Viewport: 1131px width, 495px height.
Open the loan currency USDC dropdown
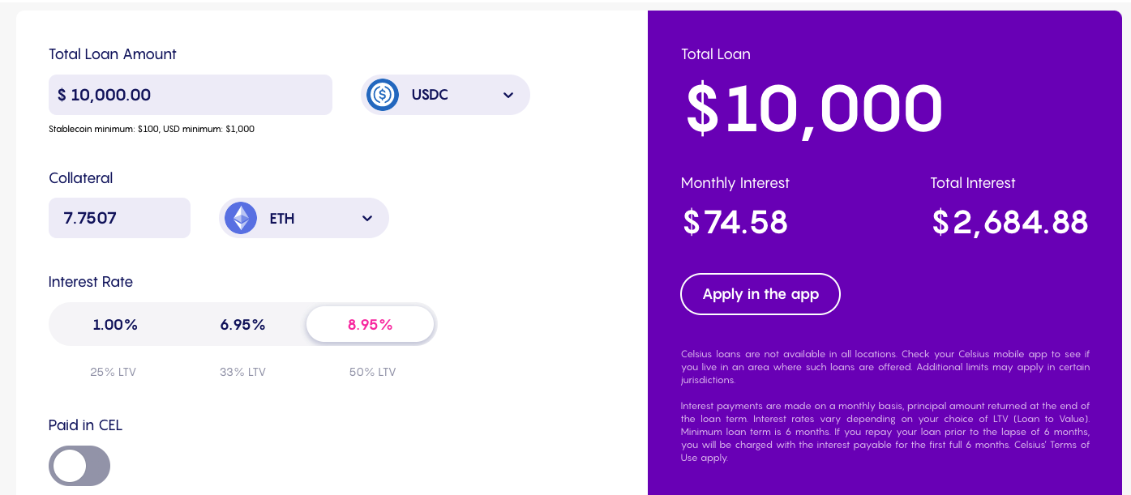pos(444,95)
